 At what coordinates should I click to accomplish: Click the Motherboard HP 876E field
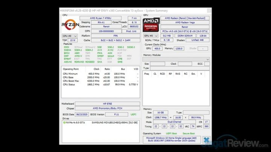[x=107, y=104]
